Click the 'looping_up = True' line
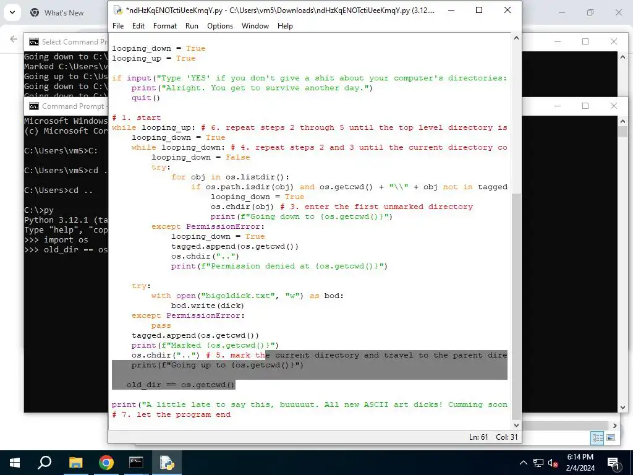This screenshot has height=475, width=633. coord(154,58)
